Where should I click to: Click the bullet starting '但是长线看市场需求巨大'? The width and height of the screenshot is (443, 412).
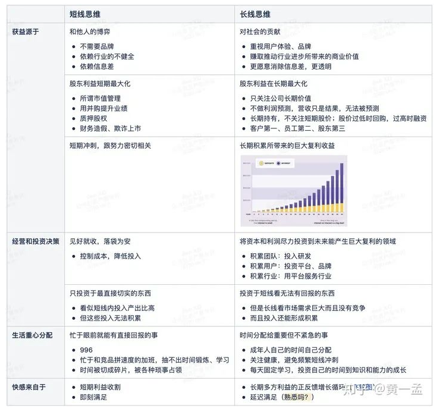click(x=307, y=308)
